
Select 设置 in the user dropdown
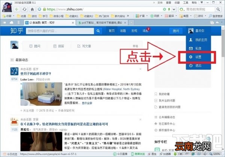pos(198,57)
